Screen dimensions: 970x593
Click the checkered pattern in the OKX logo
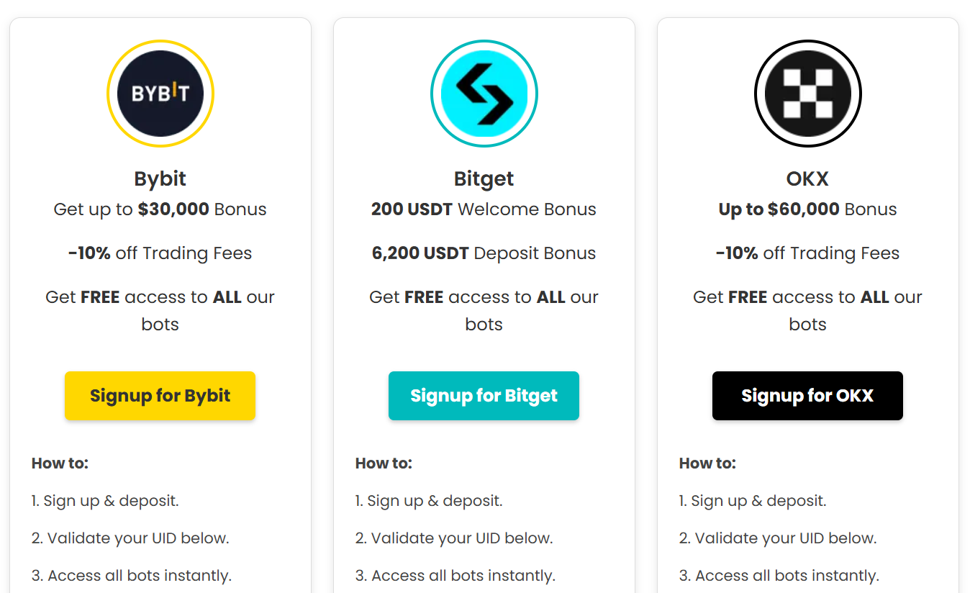pos(807,94)
